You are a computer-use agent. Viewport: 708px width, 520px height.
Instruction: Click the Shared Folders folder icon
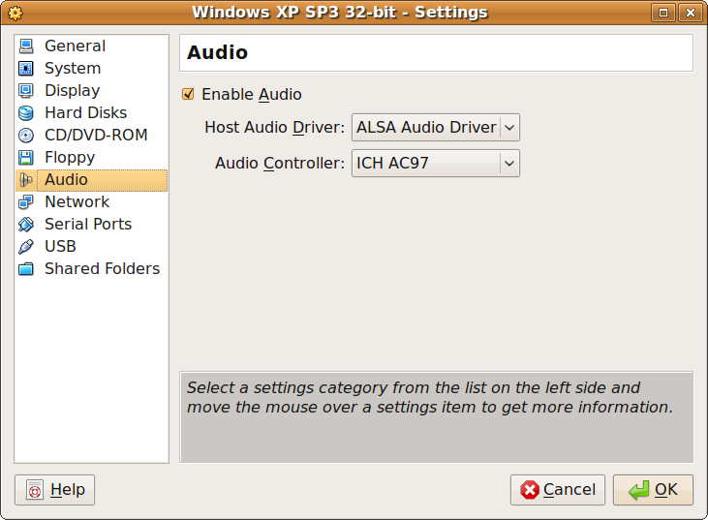(26, 269)
